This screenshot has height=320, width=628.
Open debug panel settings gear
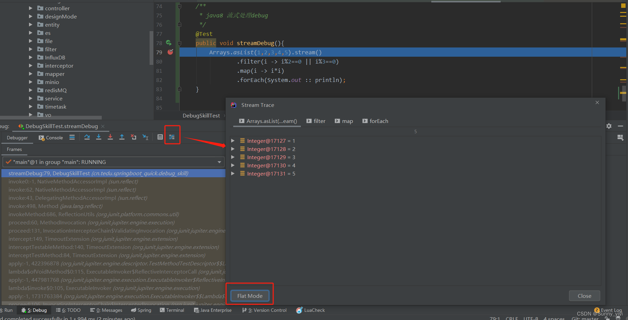[x=609, y=126]
